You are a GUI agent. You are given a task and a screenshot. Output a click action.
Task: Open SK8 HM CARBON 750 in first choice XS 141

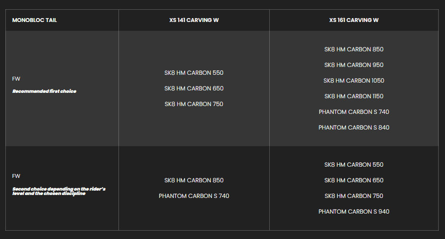(x=194, y=104)
